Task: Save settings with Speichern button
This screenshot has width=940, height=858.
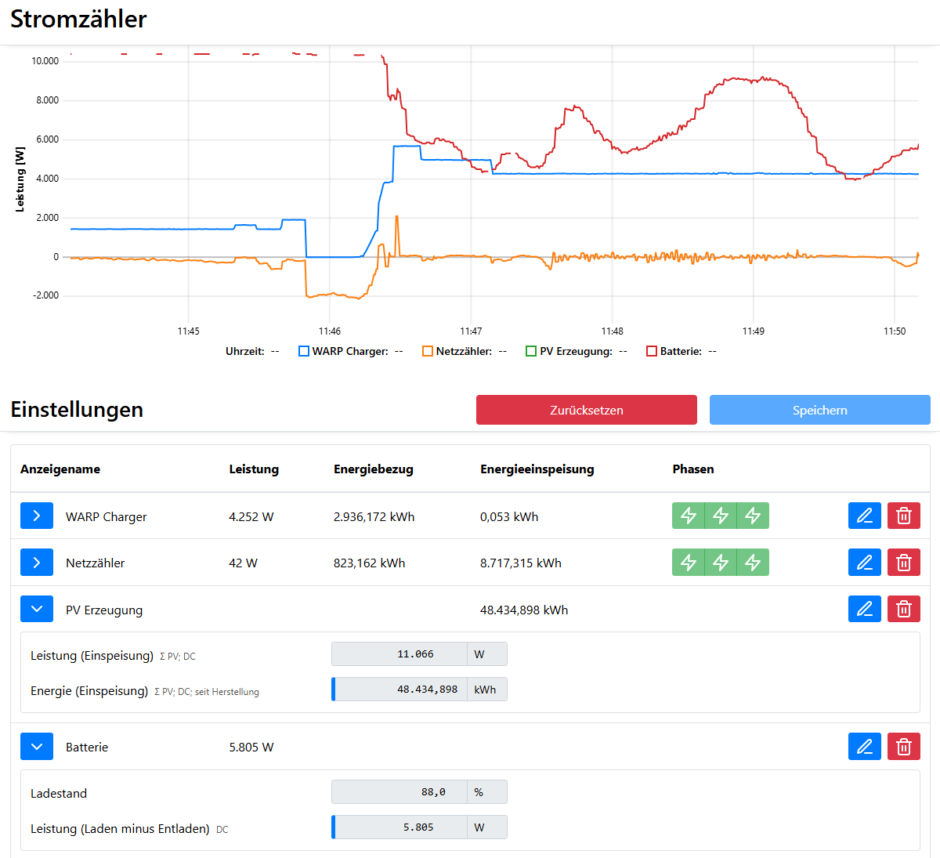Action: tap(819, 410)
